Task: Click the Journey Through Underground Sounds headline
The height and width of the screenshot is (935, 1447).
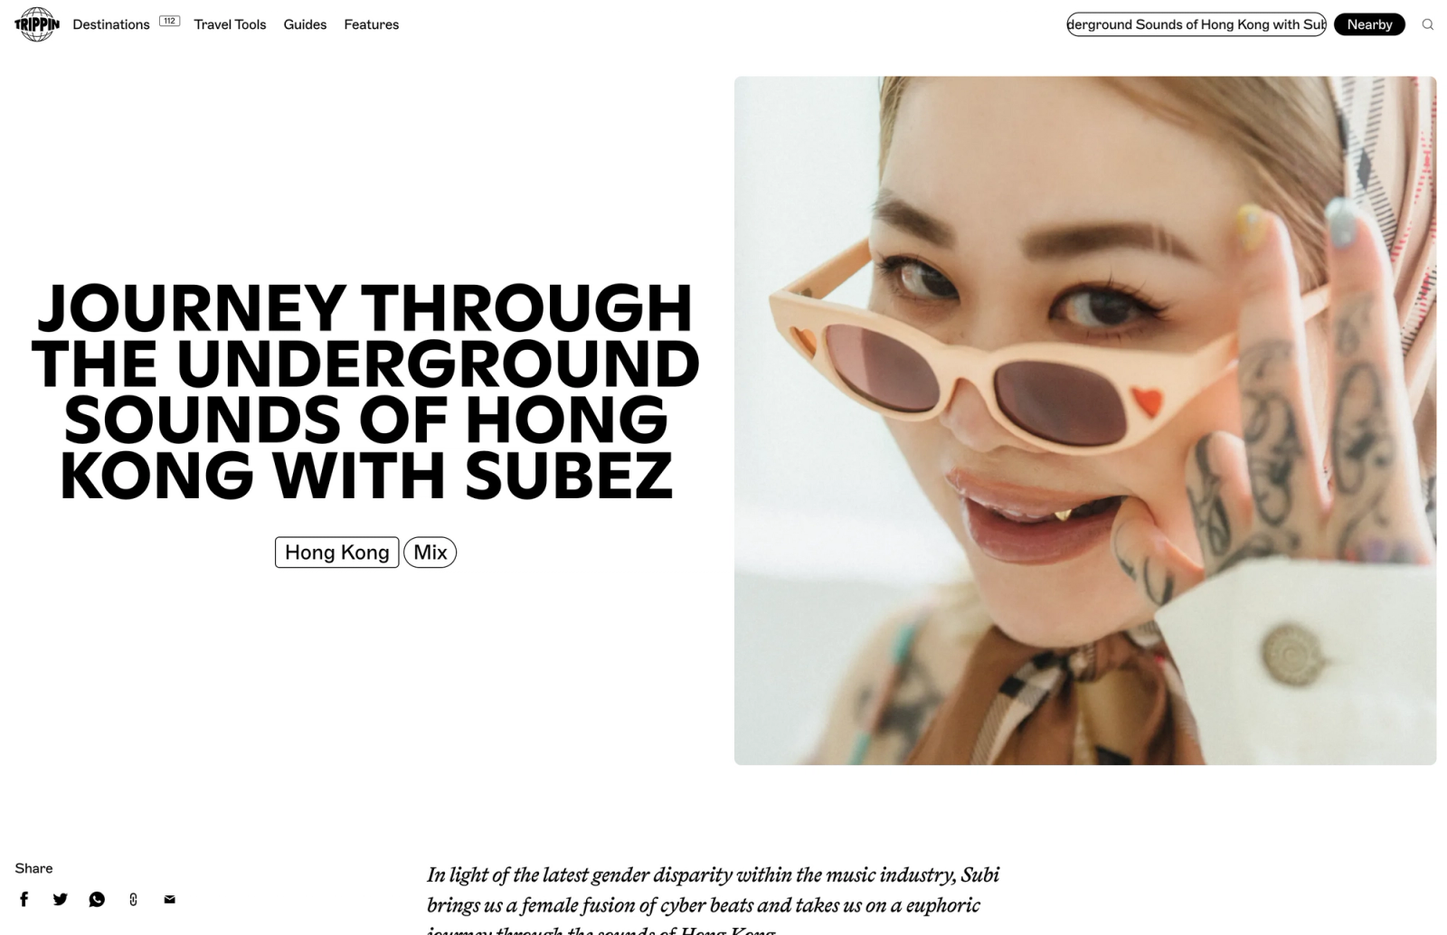Action: click(365, 392)
